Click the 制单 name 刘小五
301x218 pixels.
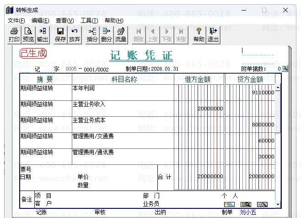pyautogui.click(x=248, y=212)
